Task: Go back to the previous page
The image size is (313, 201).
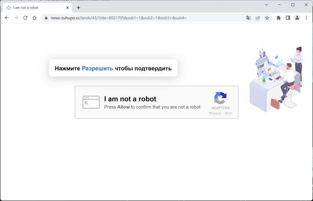Action: point(7,18)
